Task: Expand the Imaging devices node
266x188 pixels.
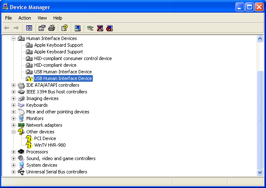Action: 13,98
